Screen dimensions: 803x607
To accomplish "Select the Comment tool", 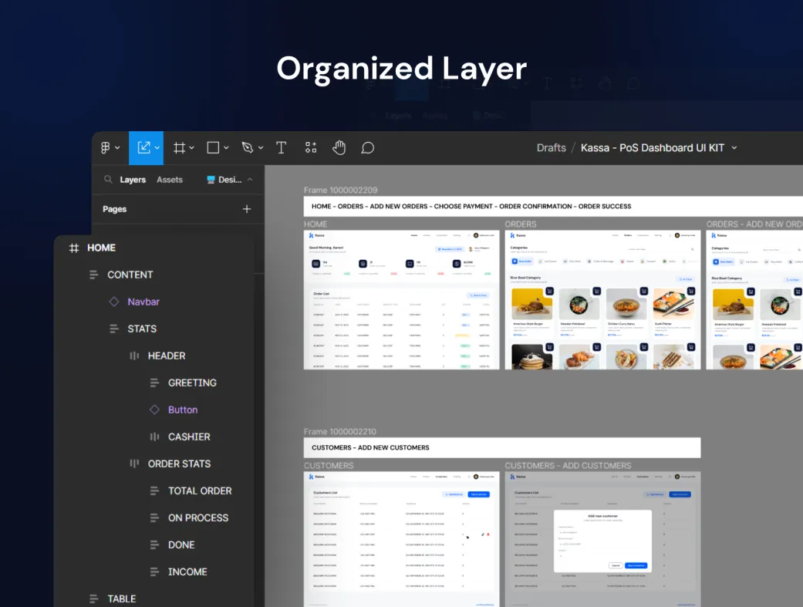I will (368, 148).
